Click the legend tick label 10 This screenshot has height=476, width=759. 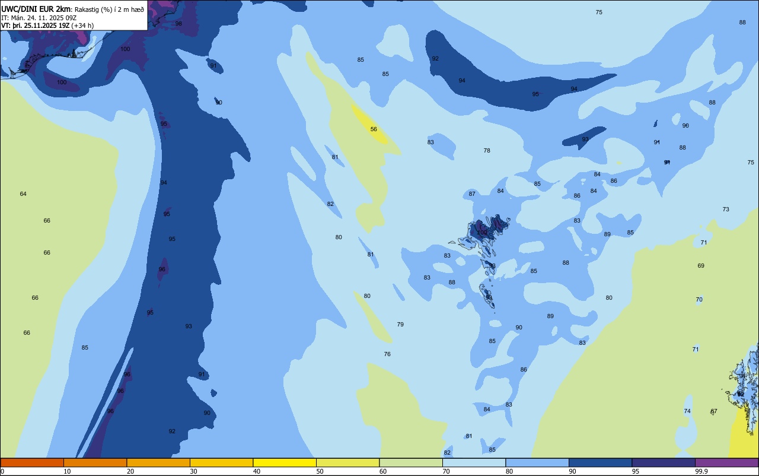click(67, 471)
